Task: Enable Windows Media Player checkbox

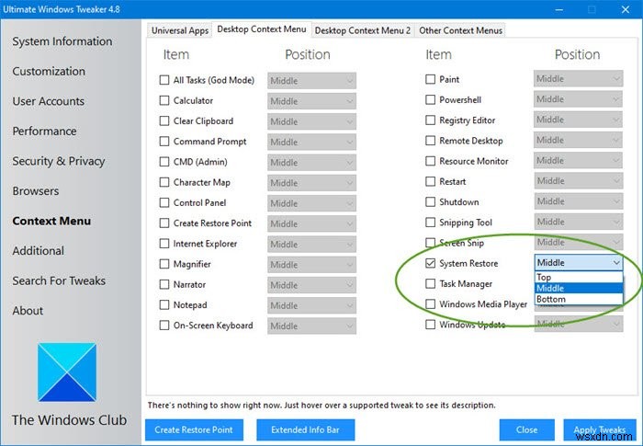Action: coord(430,303)
